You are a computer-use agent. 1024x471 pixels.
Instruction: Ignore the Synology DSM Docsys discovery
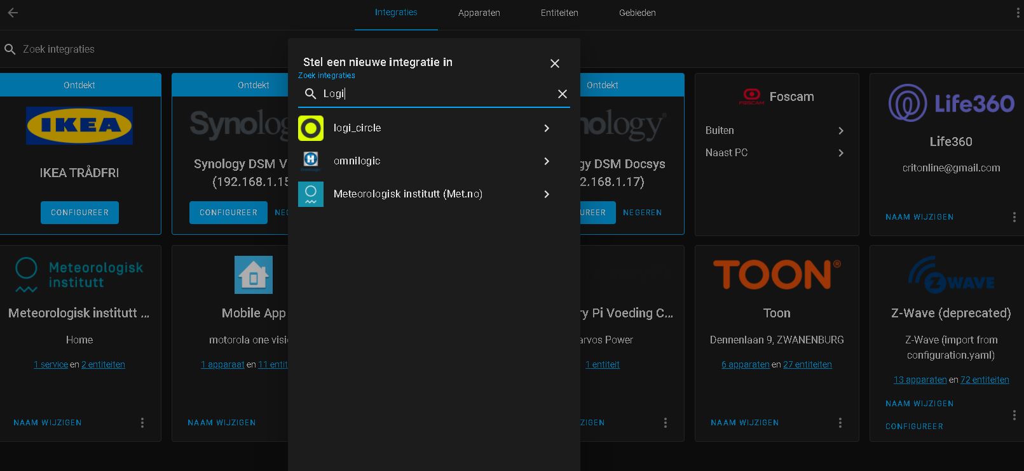click(642, 213)
